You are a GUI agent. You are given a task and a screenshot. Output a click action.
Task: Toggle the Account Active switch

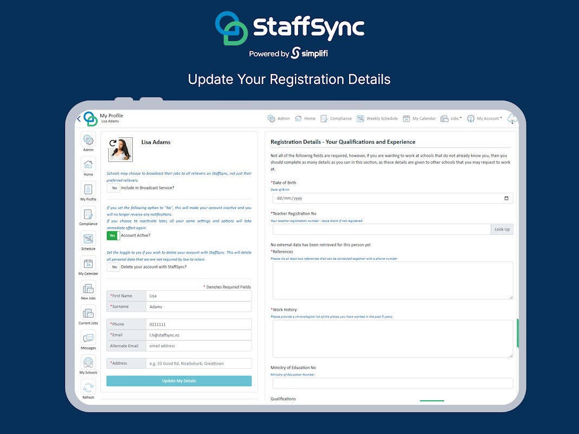[x=113, y=235]
